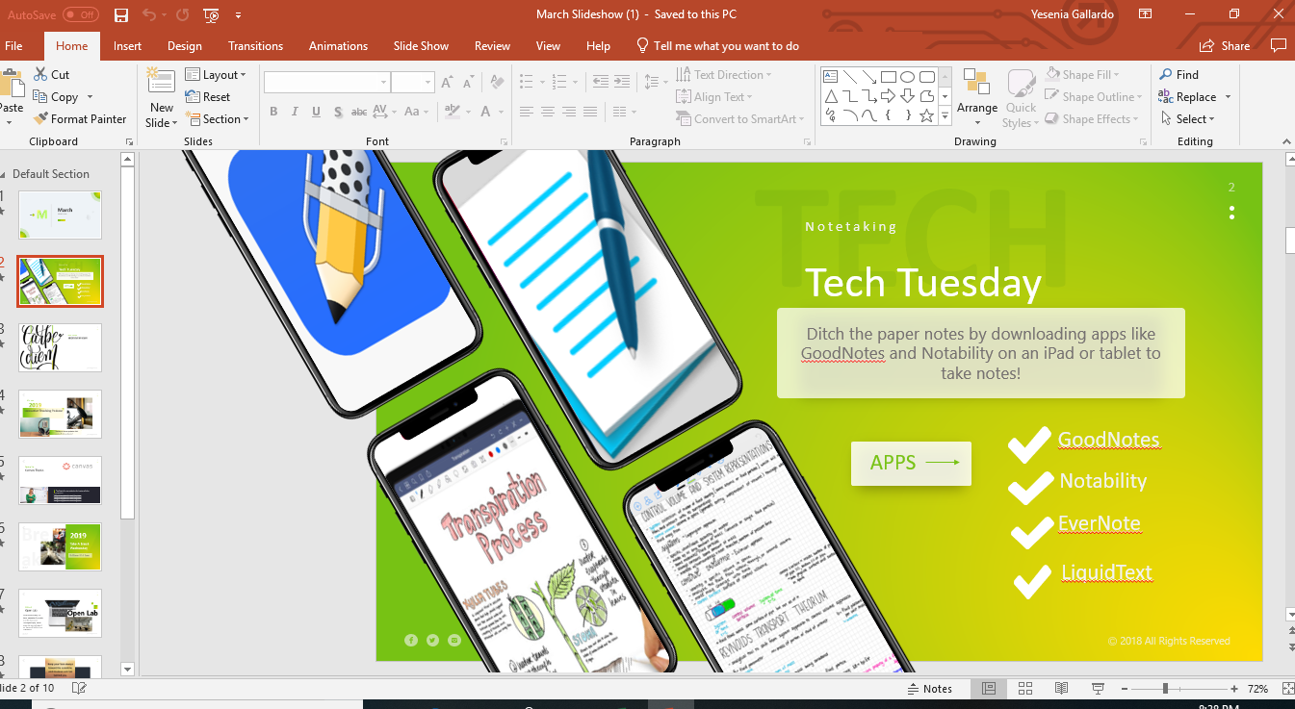Viewport: 1295px width, 709px height.
Task: Click the Copy command
Action: pos(55,97)
